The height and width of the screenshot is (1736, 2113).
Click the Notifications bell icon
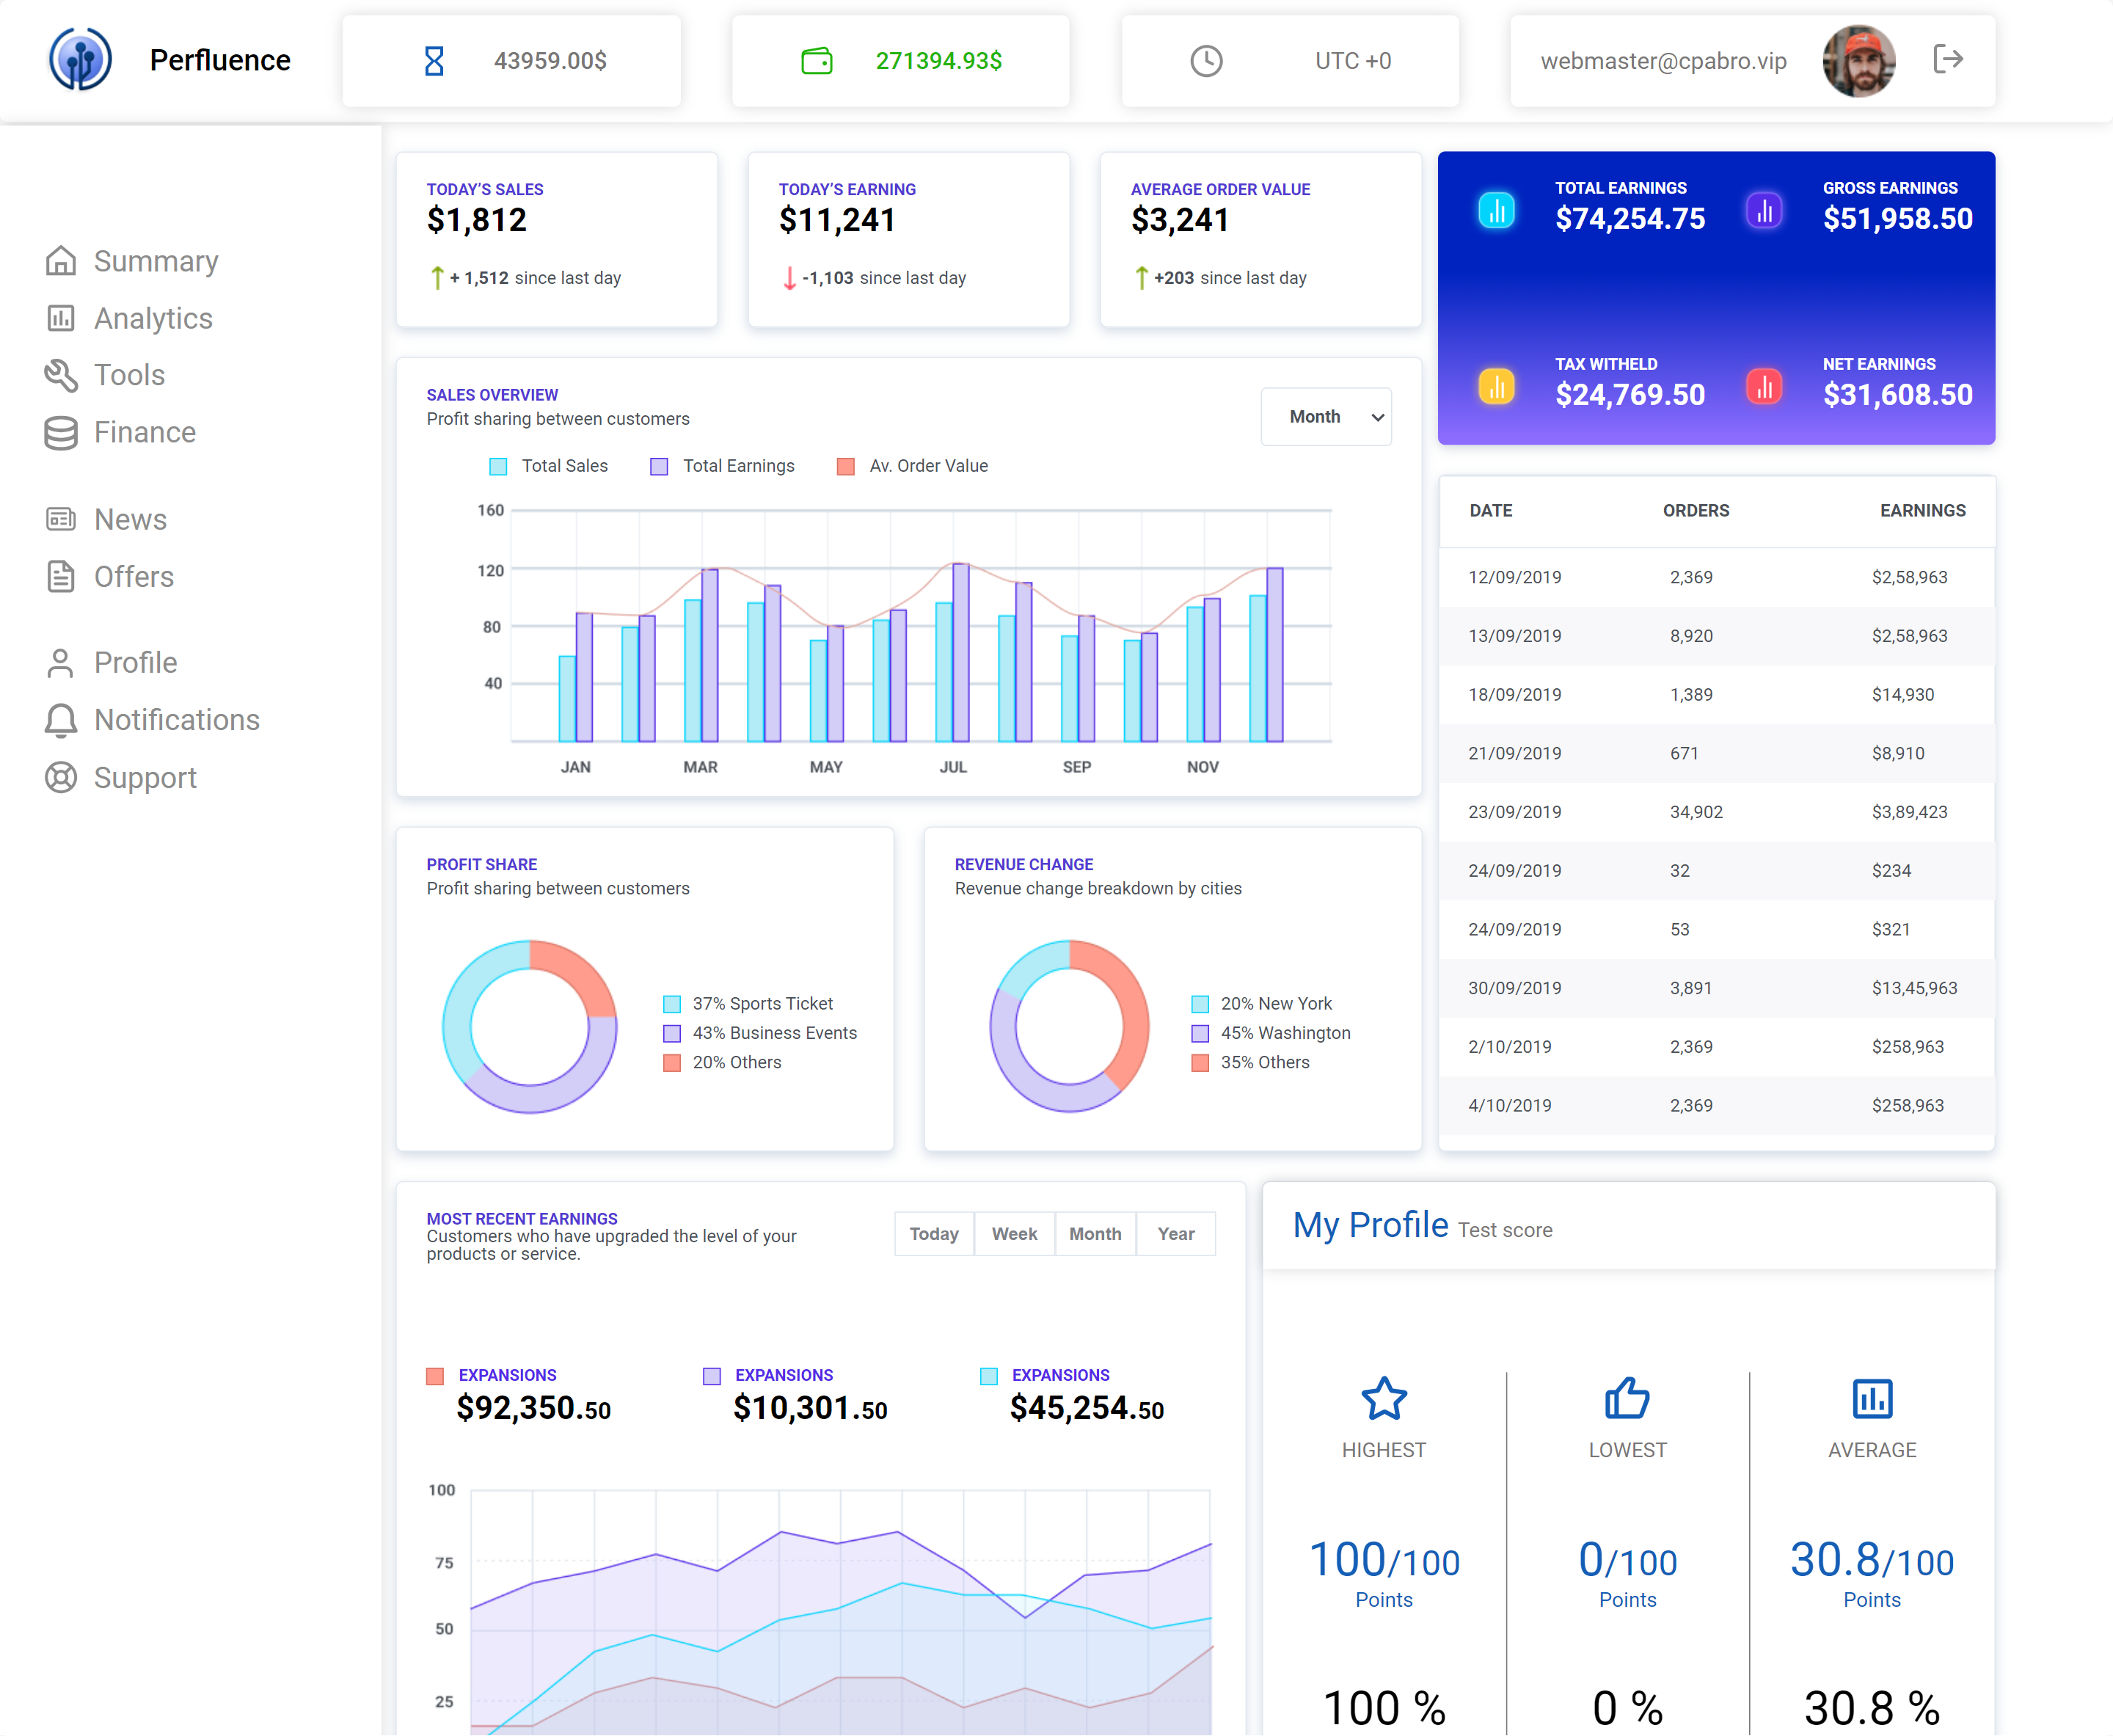pos(61,720)
